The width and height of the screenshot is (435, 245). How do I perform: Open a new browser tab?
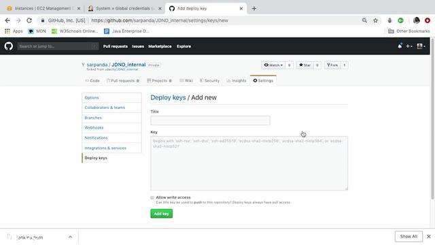(254, 9)
